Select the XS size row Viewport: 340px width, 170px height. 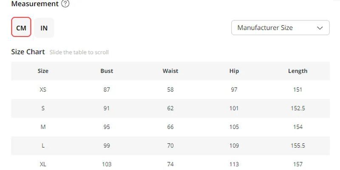coord(43,90)
